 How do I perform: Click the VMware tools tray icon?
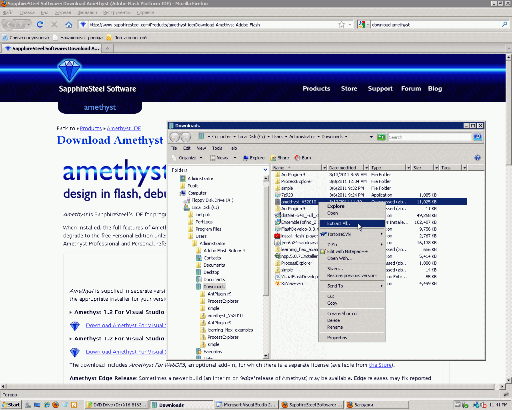point(458,405)
